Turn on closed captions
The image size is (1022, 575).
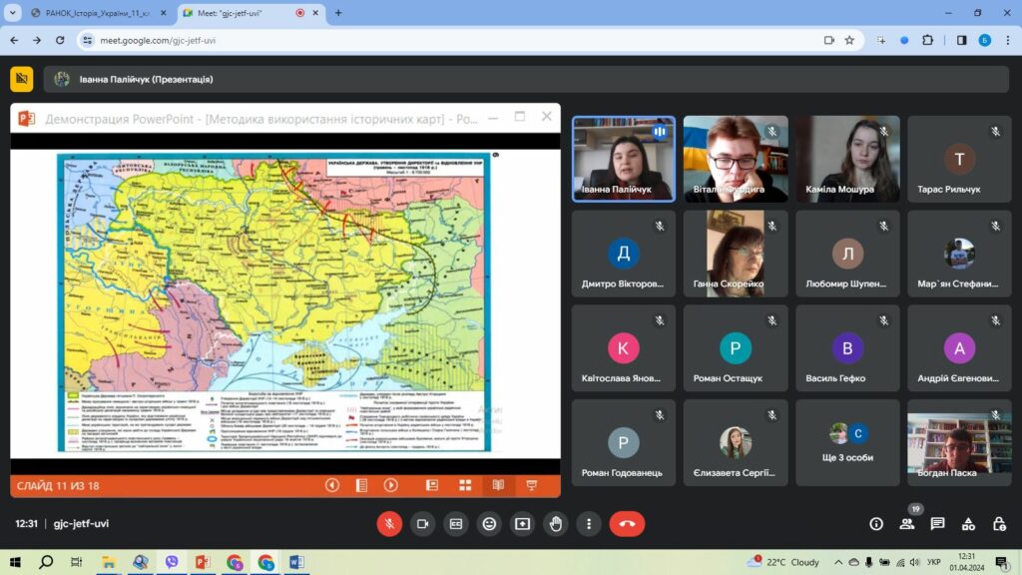click(x=456, y=523)
